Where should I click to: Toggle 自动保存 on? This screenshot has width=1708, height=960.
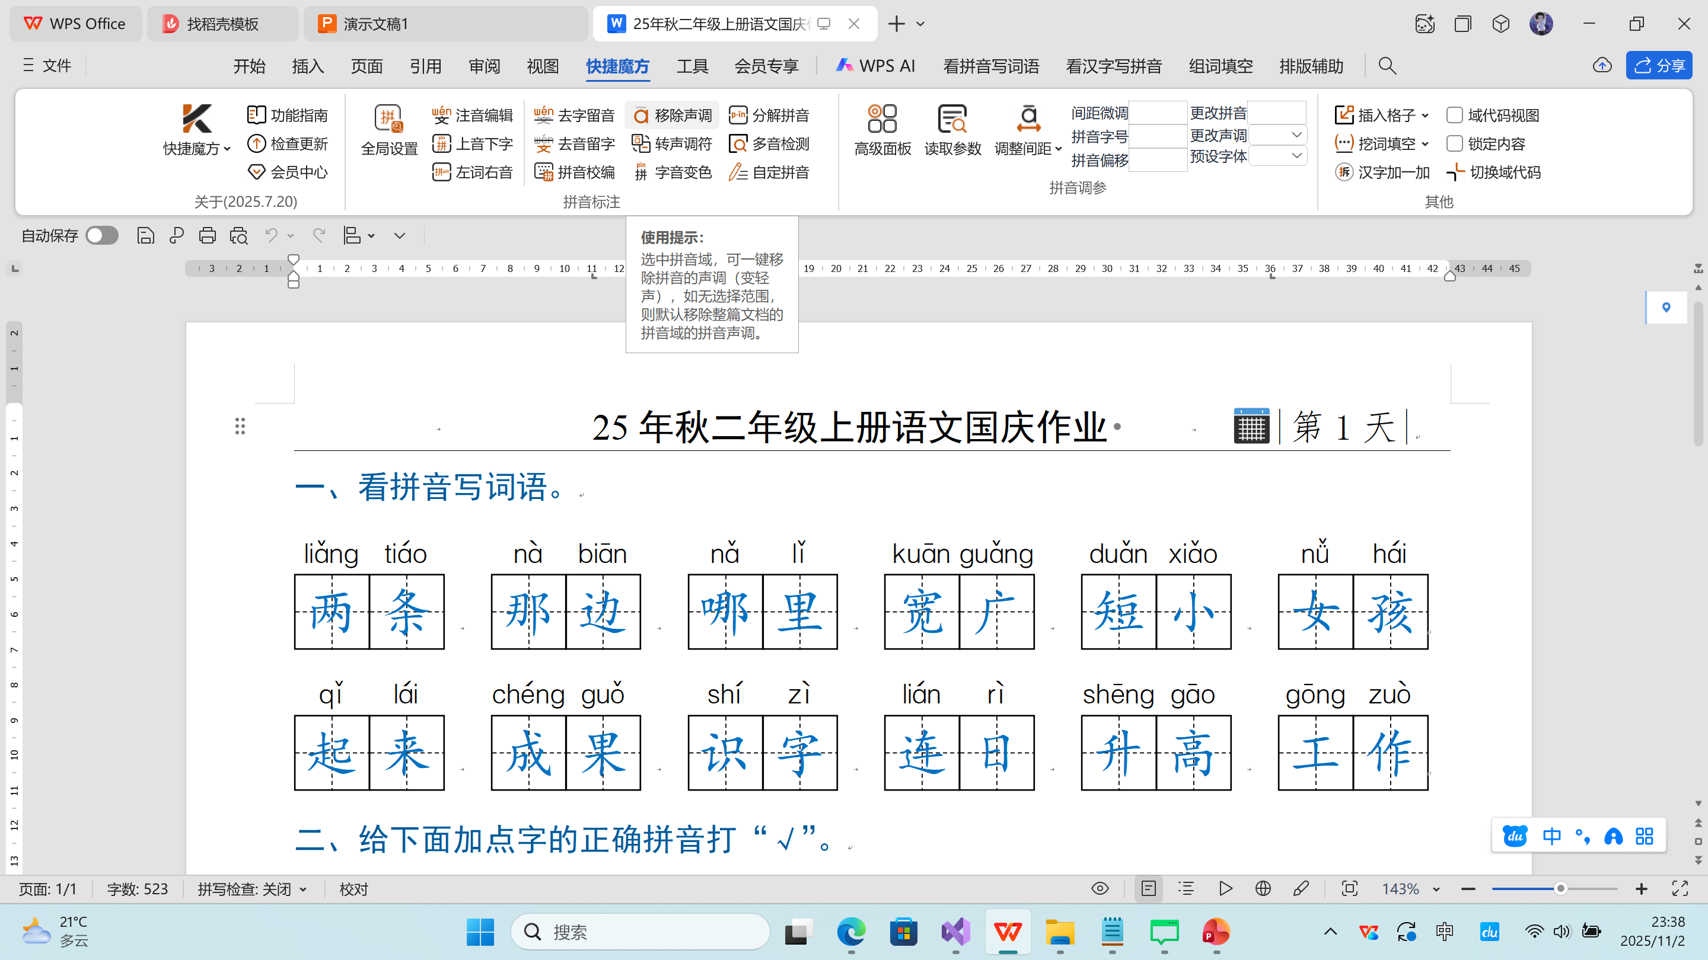101,235
